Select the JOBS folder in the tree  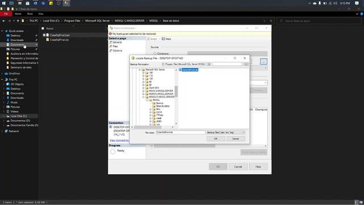point(159,121)
